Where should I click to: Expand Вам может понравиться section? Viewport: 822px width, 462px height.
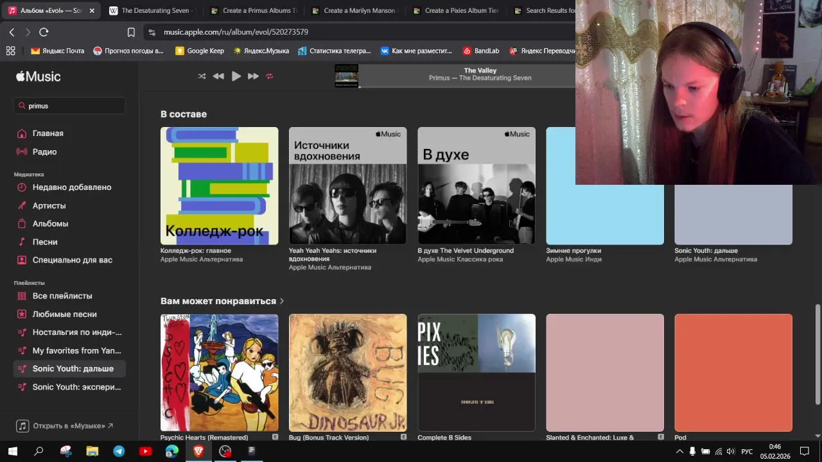222,301
